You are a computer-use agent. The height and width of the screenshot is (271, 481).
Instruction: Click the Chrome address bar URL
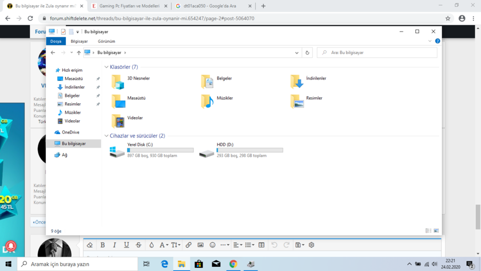pos(152,18)
